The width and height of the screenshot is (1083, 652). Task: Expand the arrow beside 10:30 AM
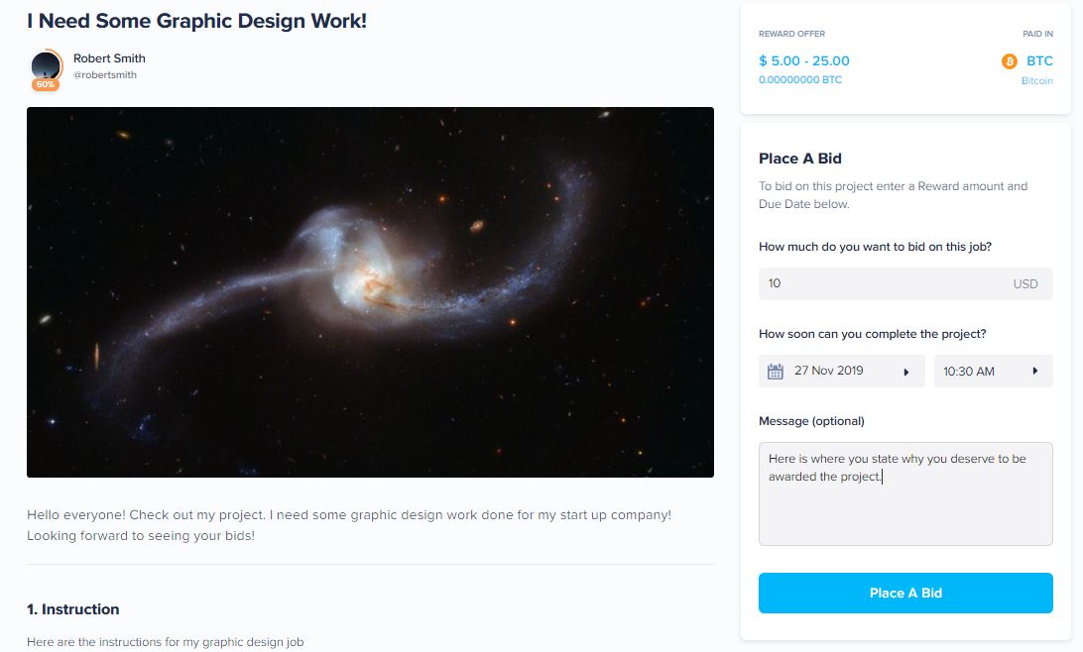pyautogui.click(x=1034, y=372)
